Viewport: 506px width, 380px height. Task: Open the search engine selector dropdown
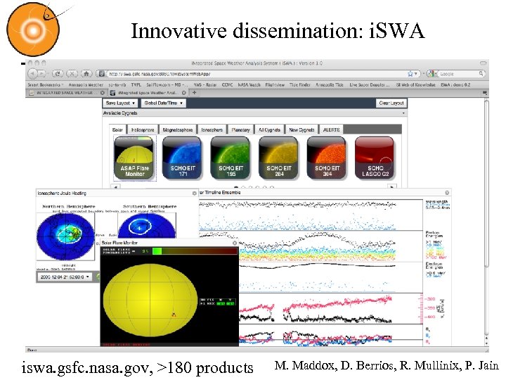(432, 74)
